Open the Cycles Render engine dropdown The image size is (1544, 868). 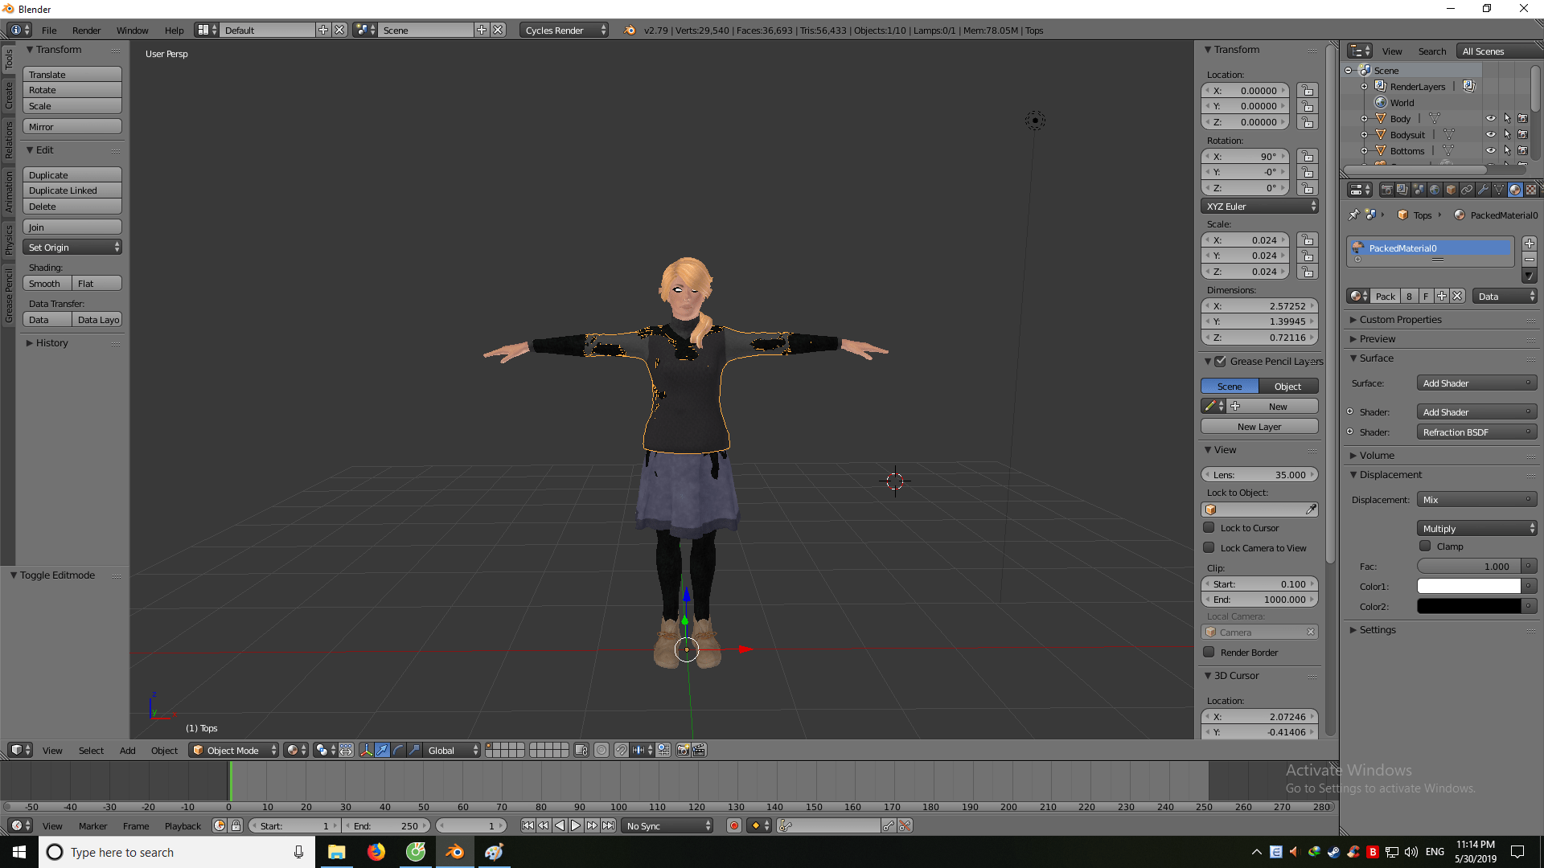tap(564, 30)
